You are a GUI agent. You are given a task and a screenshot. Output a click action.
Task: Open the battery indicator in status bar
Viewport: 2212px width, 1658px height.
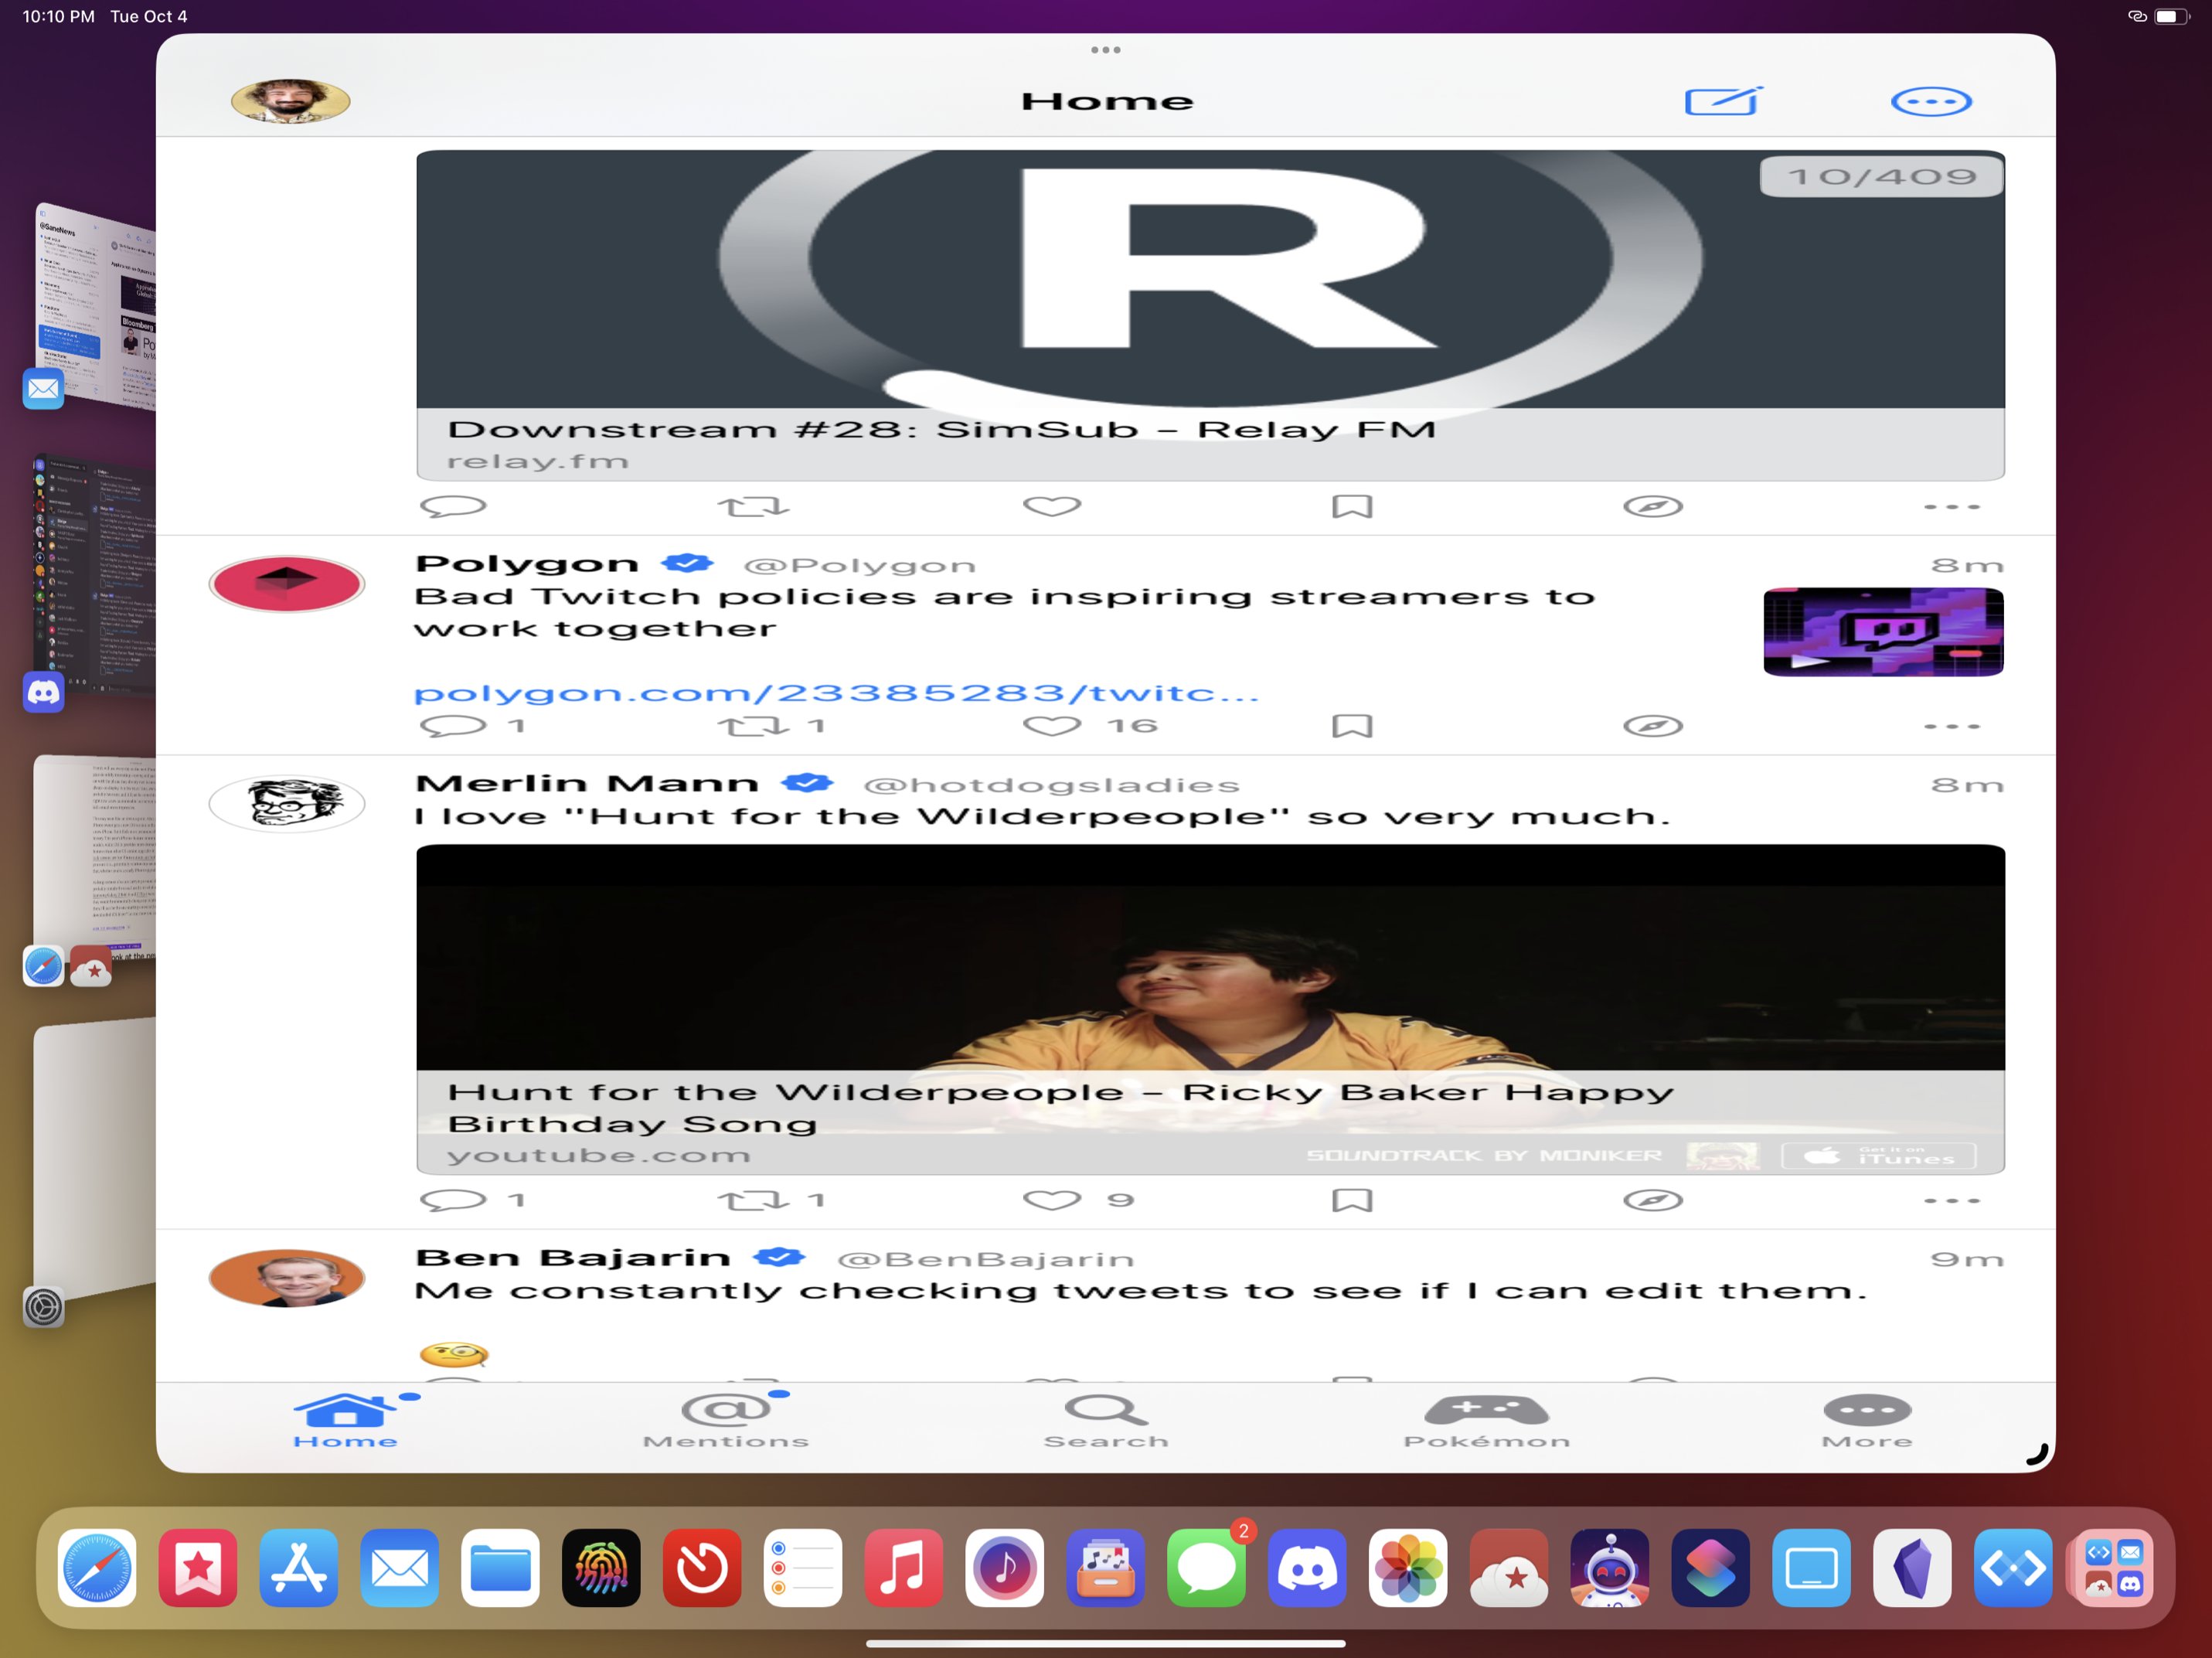pos(2171,16)
